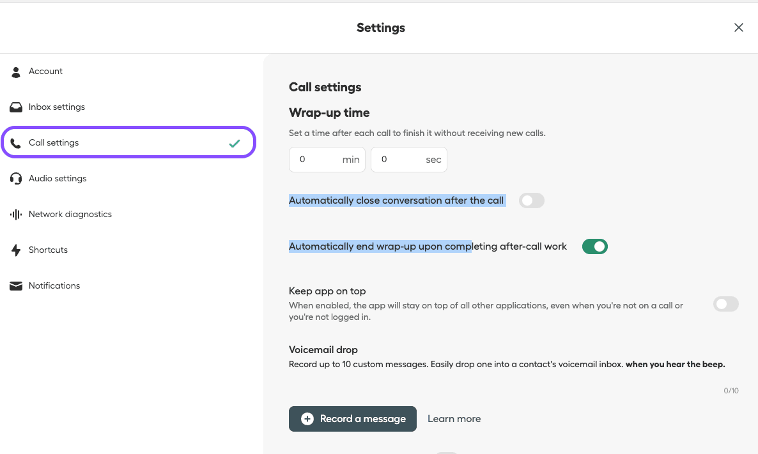758x454 pixels.
Task: Turn on Keep app on top
Action: 725,304
